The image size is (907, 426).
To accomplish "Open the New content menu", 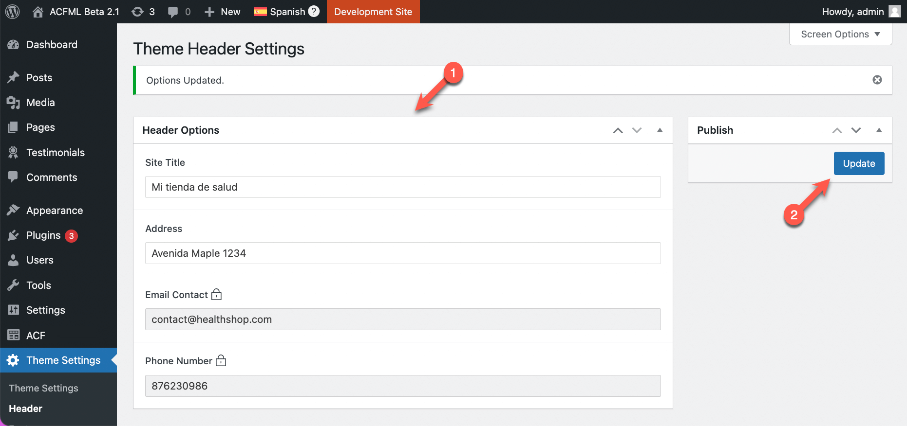I will 222,12.
